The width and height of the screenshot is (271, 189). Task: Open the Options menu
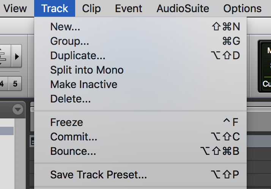[x=242, y=8]
